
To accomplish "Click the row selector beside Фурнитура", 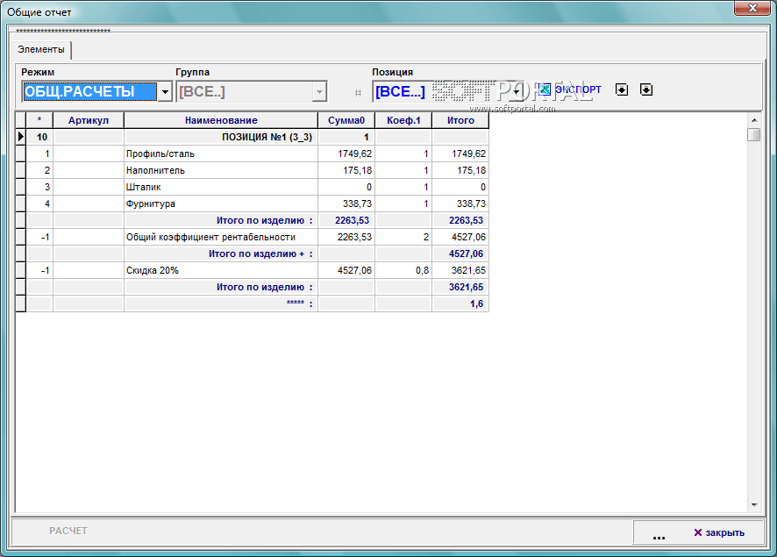I will (21, 204).
